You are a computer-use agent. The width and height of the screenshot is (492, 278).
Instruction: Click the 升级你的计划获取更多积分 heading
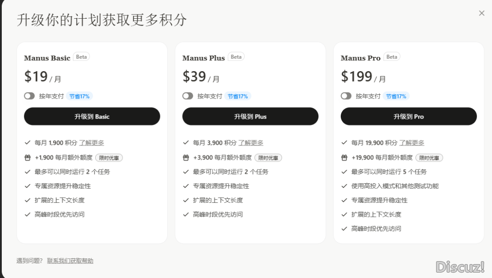(x=102, y=20)
